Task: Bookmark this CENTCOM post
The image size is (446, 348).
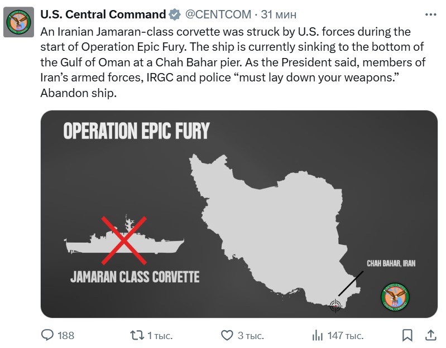Action: [407, 335]
